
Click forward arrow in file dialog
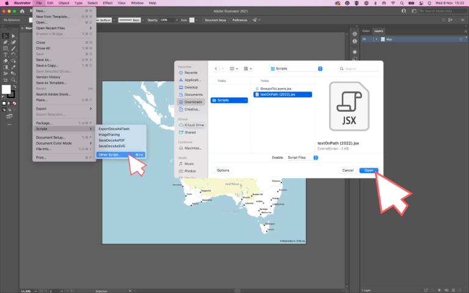pyautogui.click(x=222, y=68)
